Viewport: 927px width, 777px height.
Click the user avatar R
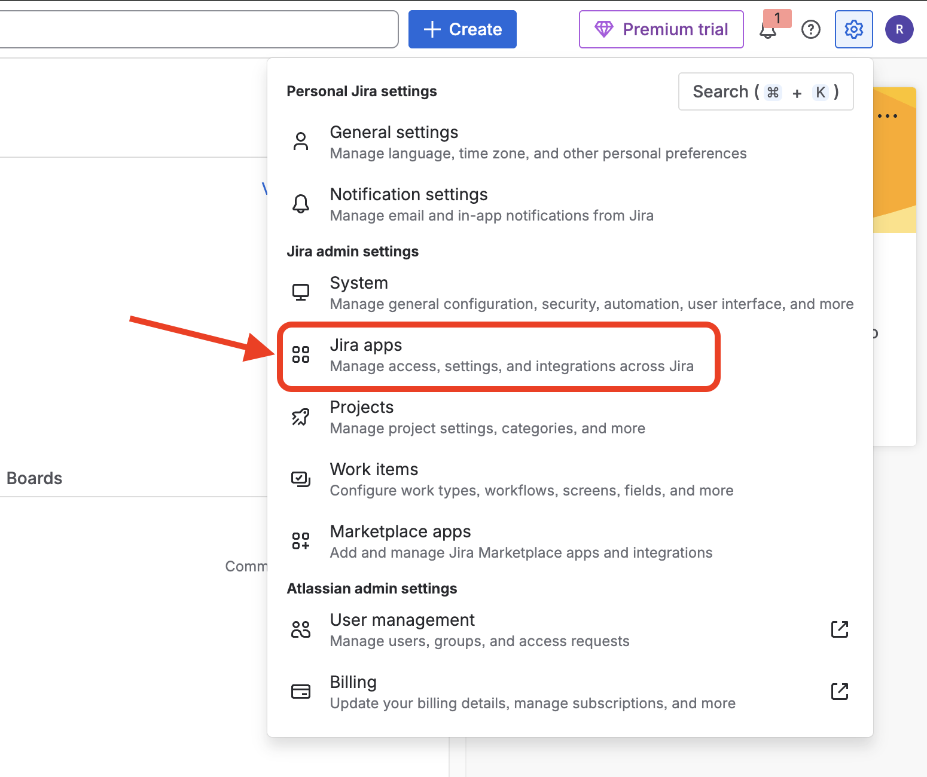[x=899, y=29]
